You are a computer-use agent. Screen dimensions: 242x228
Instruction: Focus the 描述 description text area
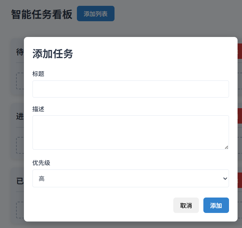pyautogui.click(x=131, y=132)
